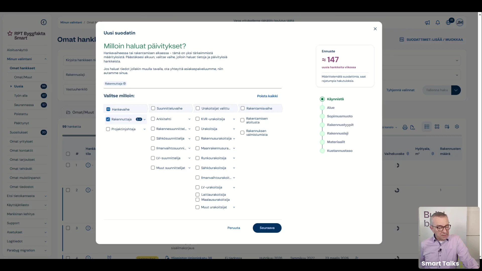The height and width of the screenshot is (271, 482).
Task: Open the table settings gear icon
Action: coord(457,127)
